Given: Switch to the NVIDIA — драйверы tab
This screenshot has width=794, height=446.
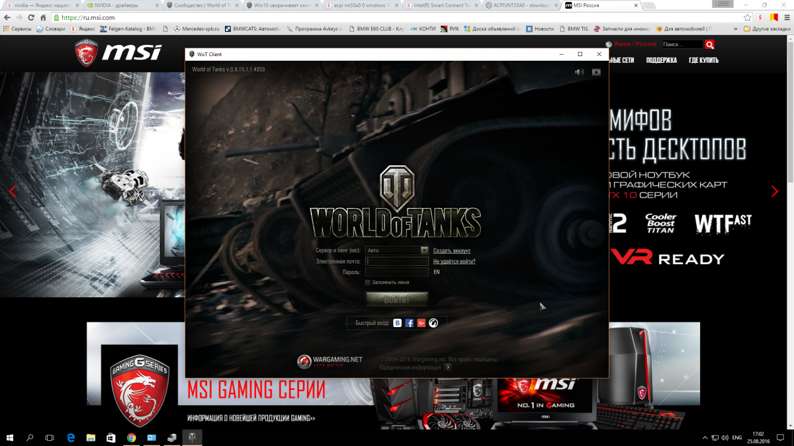Looking at the screenshot, I should [121, 5].
